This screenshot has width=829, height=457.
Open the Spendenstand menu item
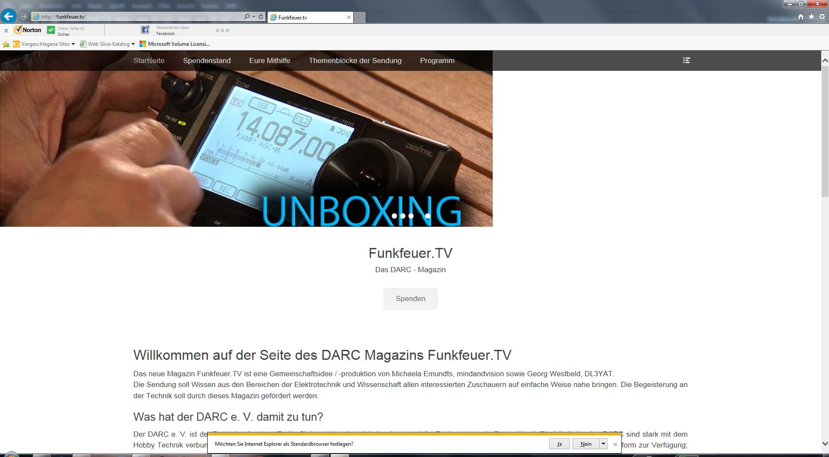[x=207, y=60]
